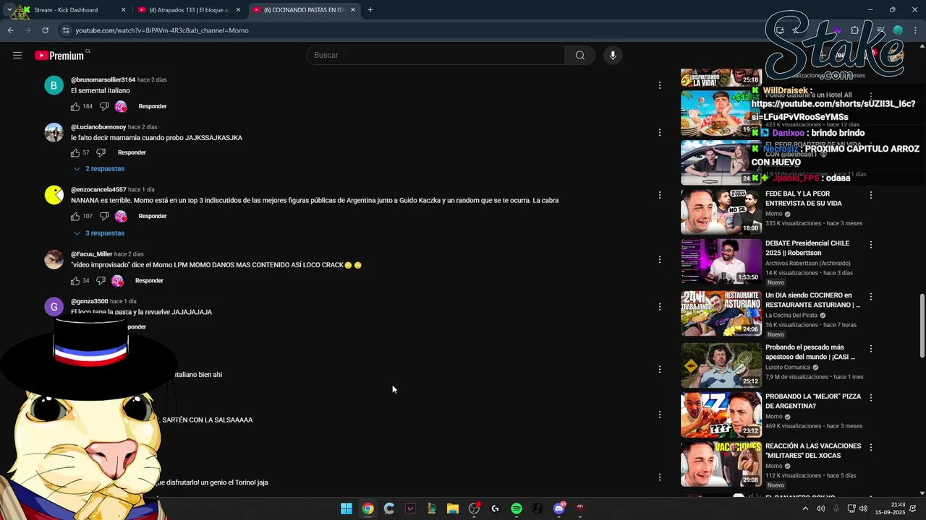Screen dimensions: 926x520
Task: Like the comment by @Lucianobuenosoy
Action: pyautogui.click(x=75, y=152)
